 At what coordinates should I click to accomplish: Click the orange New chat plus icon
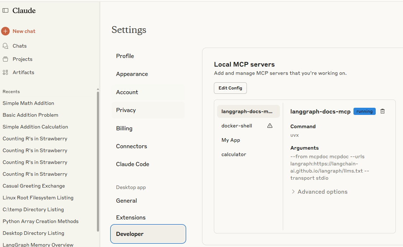[5, 31]
